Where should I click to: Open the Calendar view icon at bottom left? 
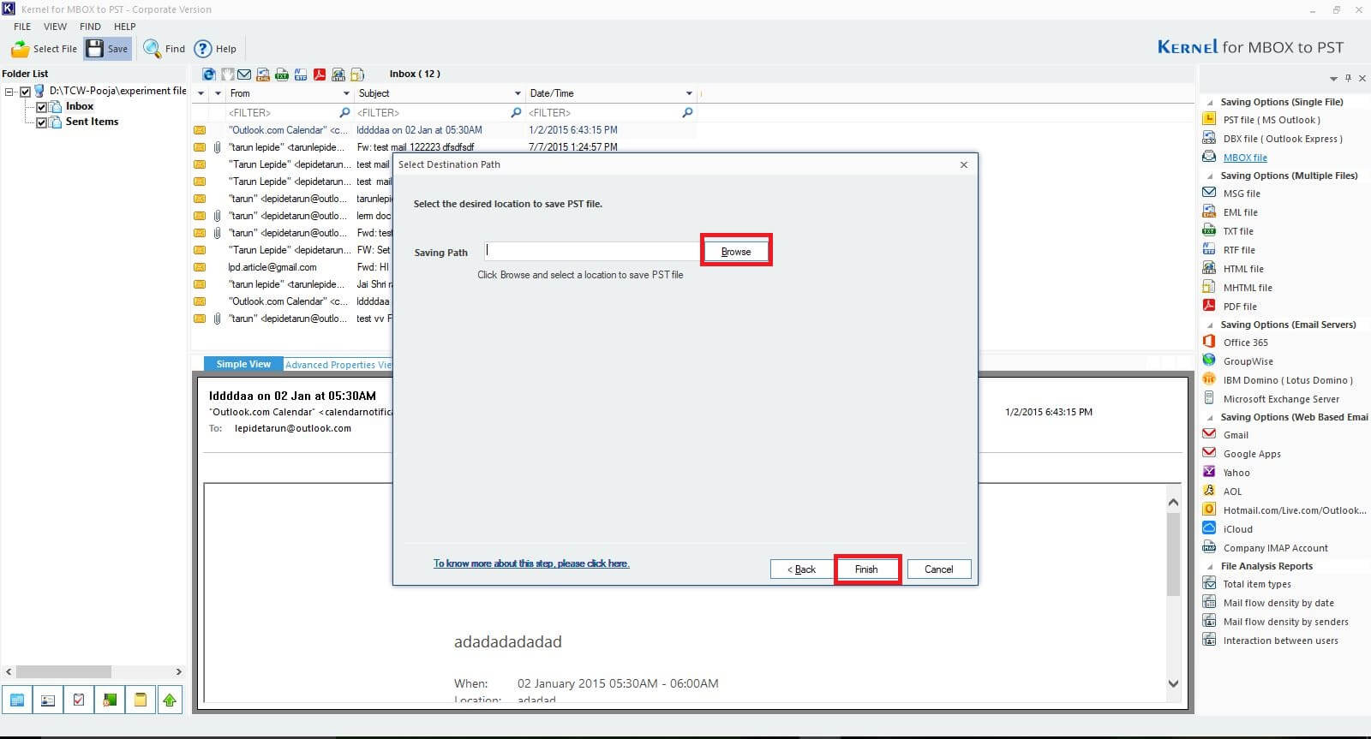(17, 700)
